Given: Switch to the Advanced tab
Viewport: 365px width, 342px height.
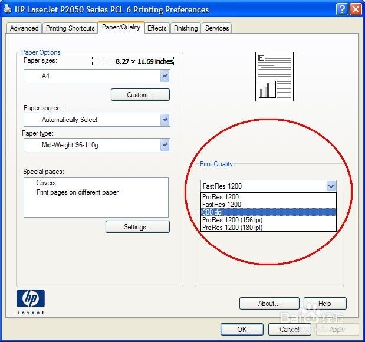Looking at the screenshot, I should [24, 28].
